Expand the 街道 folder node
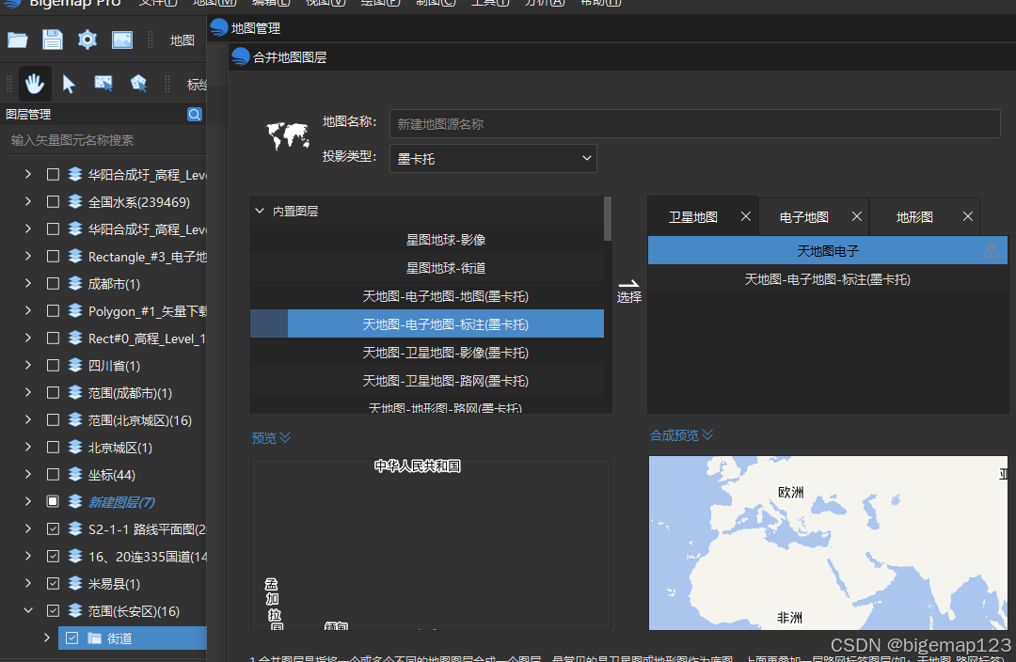The width and height of the screenshot is (1016, 662). coord(47,638)
